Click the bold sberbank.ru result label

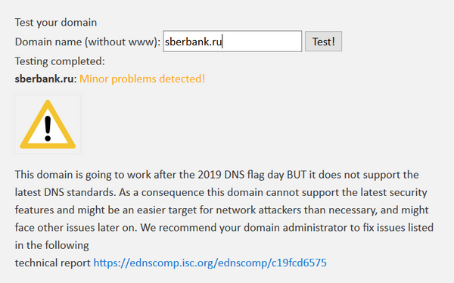45,79
